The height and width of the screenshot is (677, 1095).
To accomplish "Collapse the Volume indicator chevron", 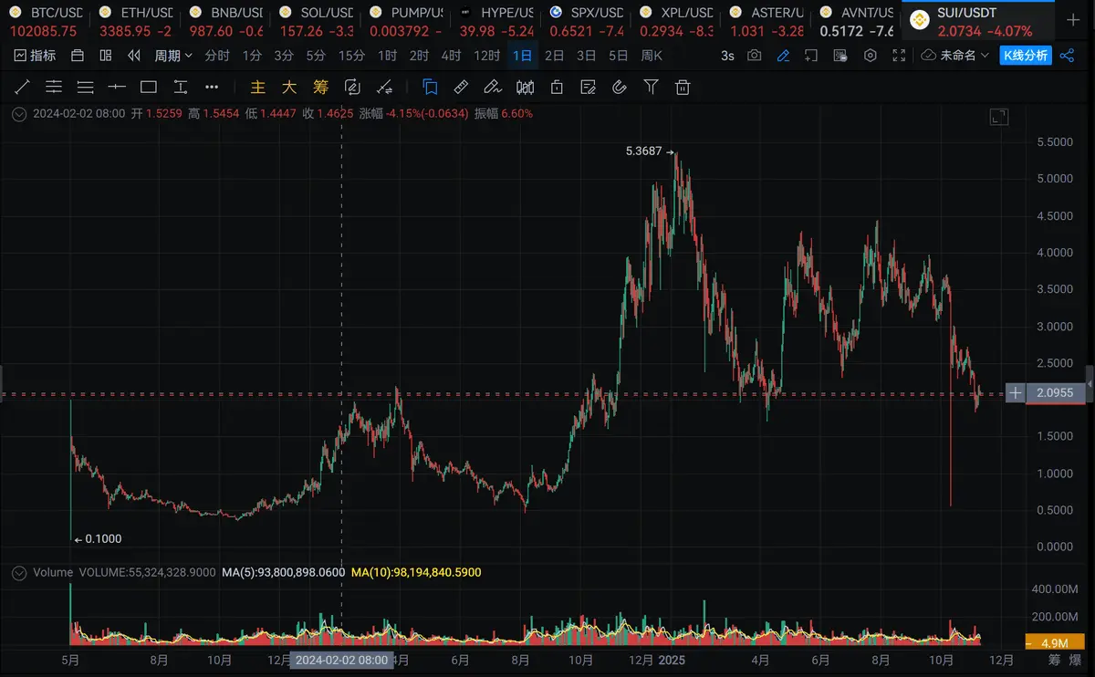I will coord(19,572).
